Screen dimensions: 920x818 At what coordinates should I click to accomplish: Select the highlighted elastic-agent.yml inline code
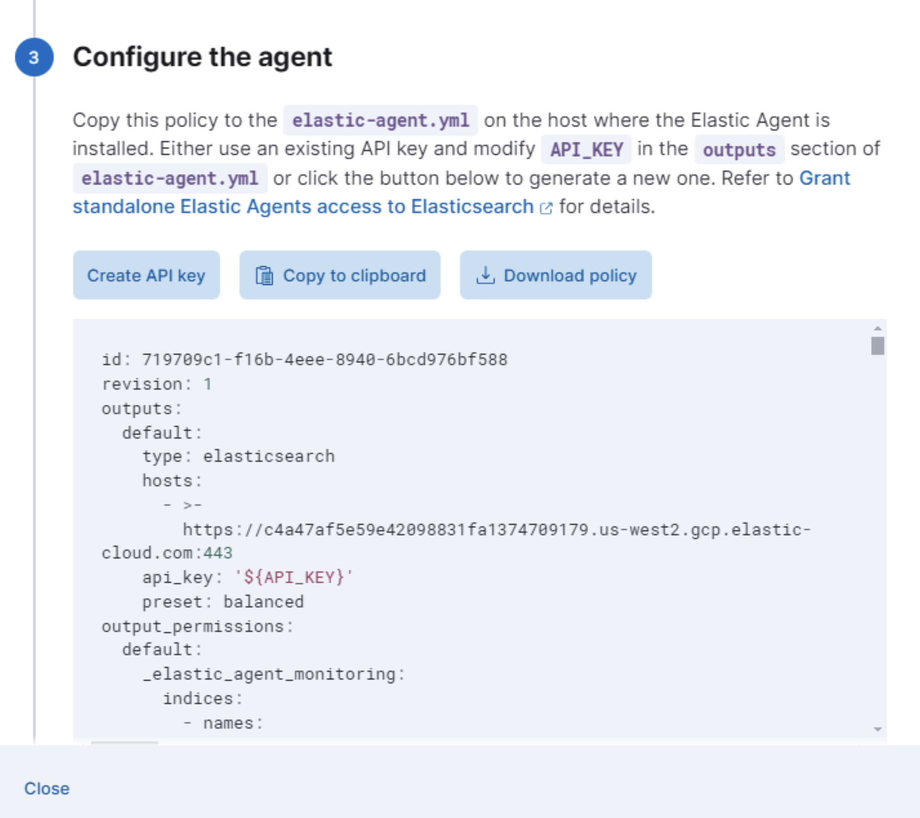(380, 119)
